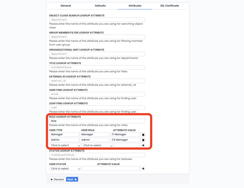
Task: Add new role mapping with plus icon
Action: [x=143, y=145]
